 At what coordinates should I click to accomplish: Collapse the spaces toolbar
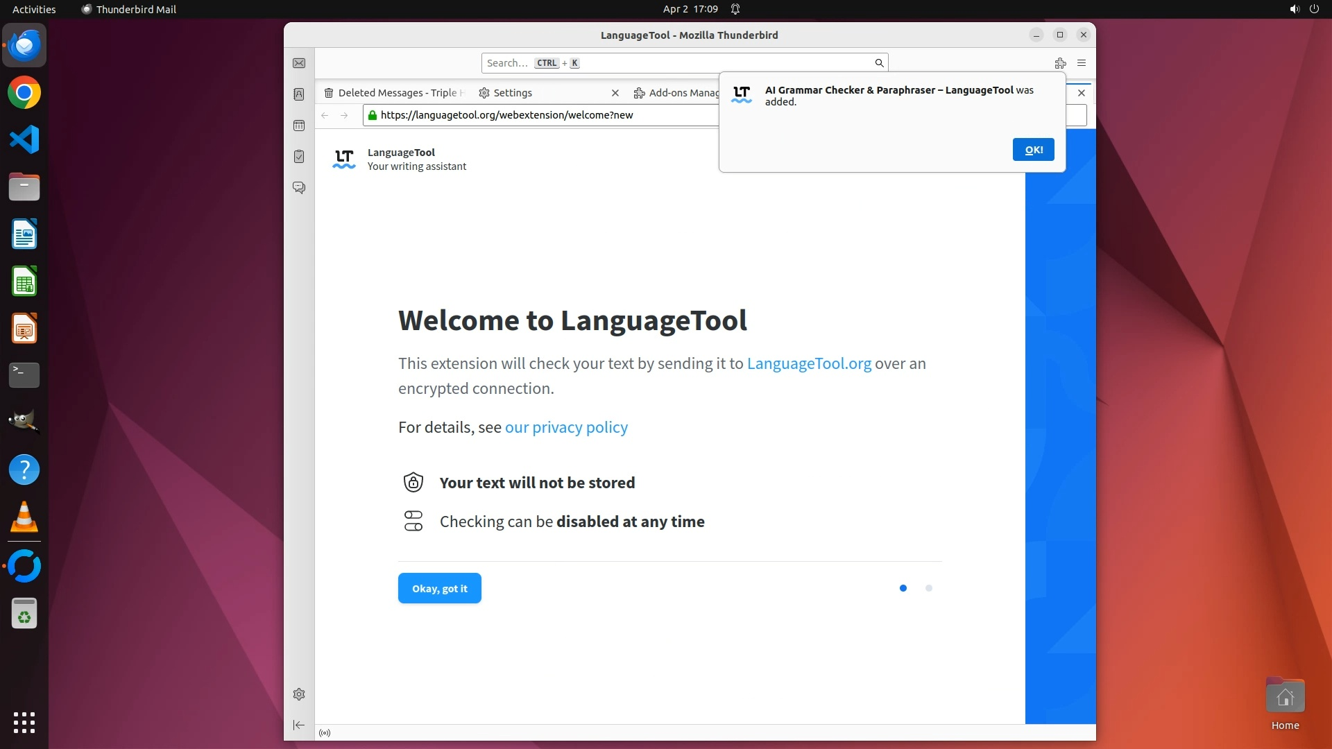[x=299, y=725]
